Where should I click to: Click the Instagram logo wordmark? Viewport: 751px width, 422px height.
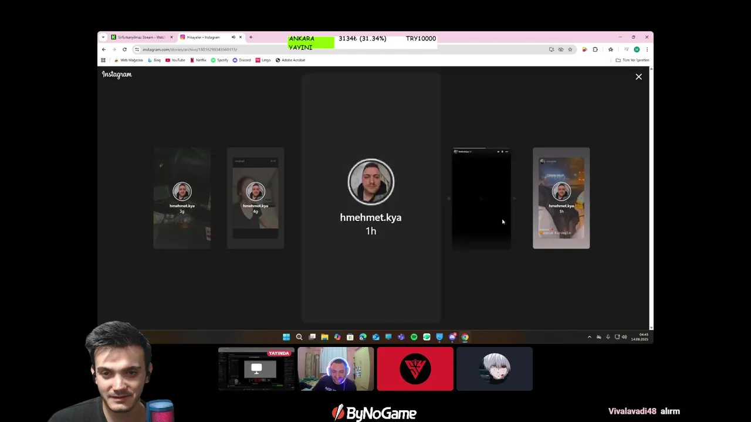point(117,74)
